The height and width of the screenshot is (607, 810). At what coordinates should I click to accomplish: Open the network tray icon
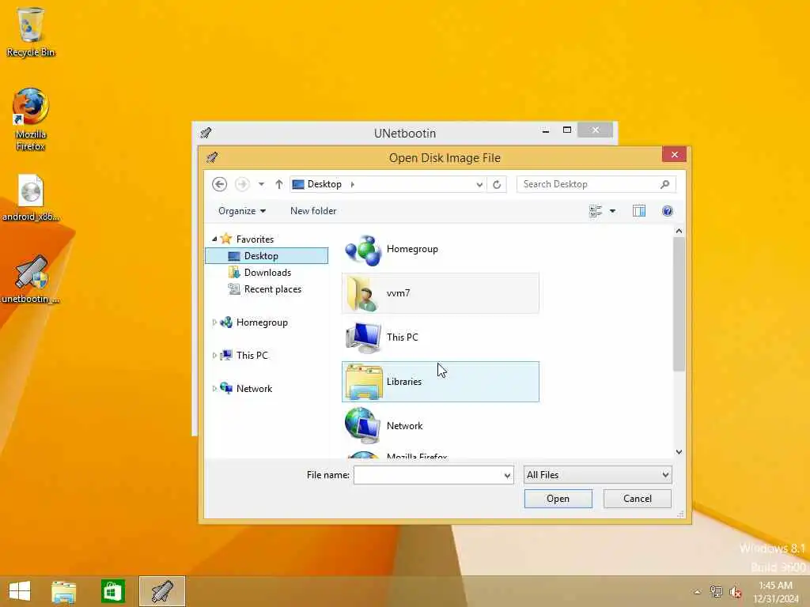(716, 592)
